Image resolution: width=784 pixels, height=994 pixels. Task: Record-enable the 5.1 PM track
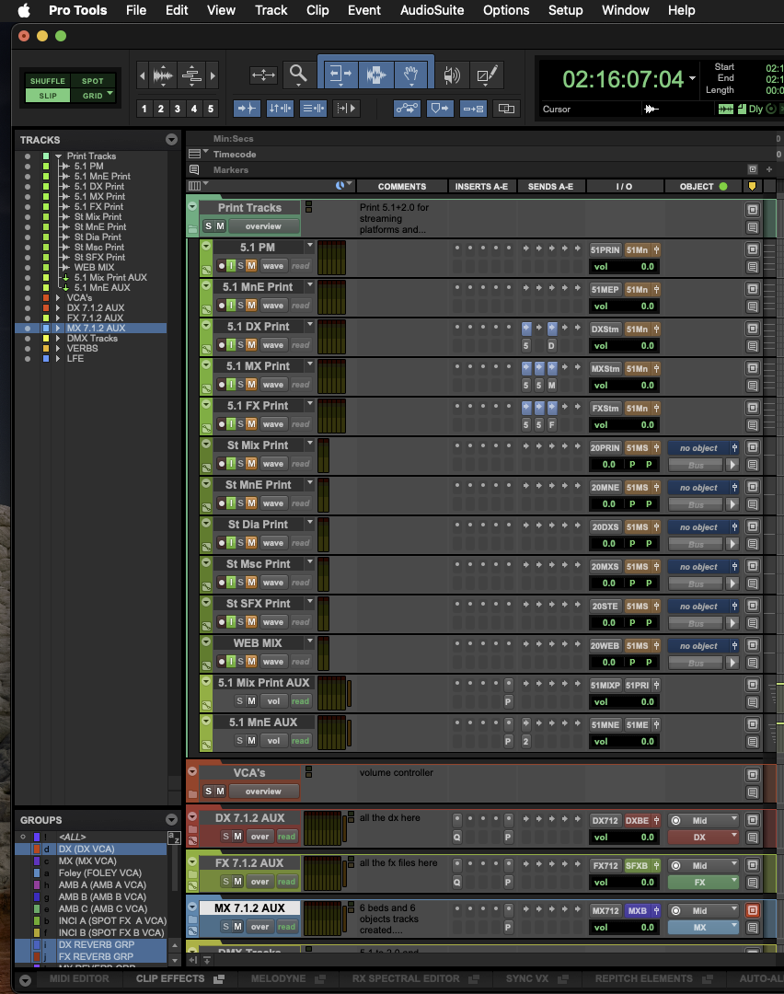pyautogui.click(x=221, y=266)
